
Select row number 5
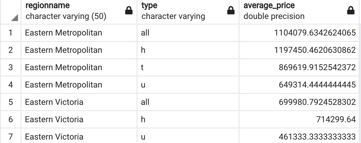click(11, 102)
